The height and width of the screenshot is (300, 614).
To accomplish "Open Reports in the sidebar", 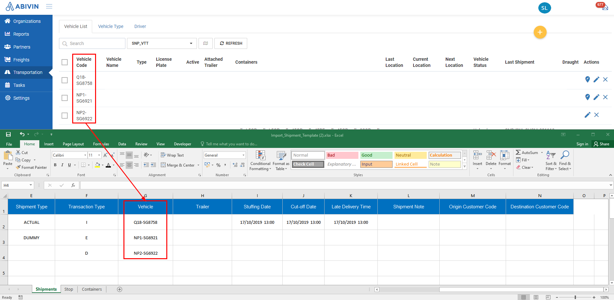I will (x=21, y=34).
